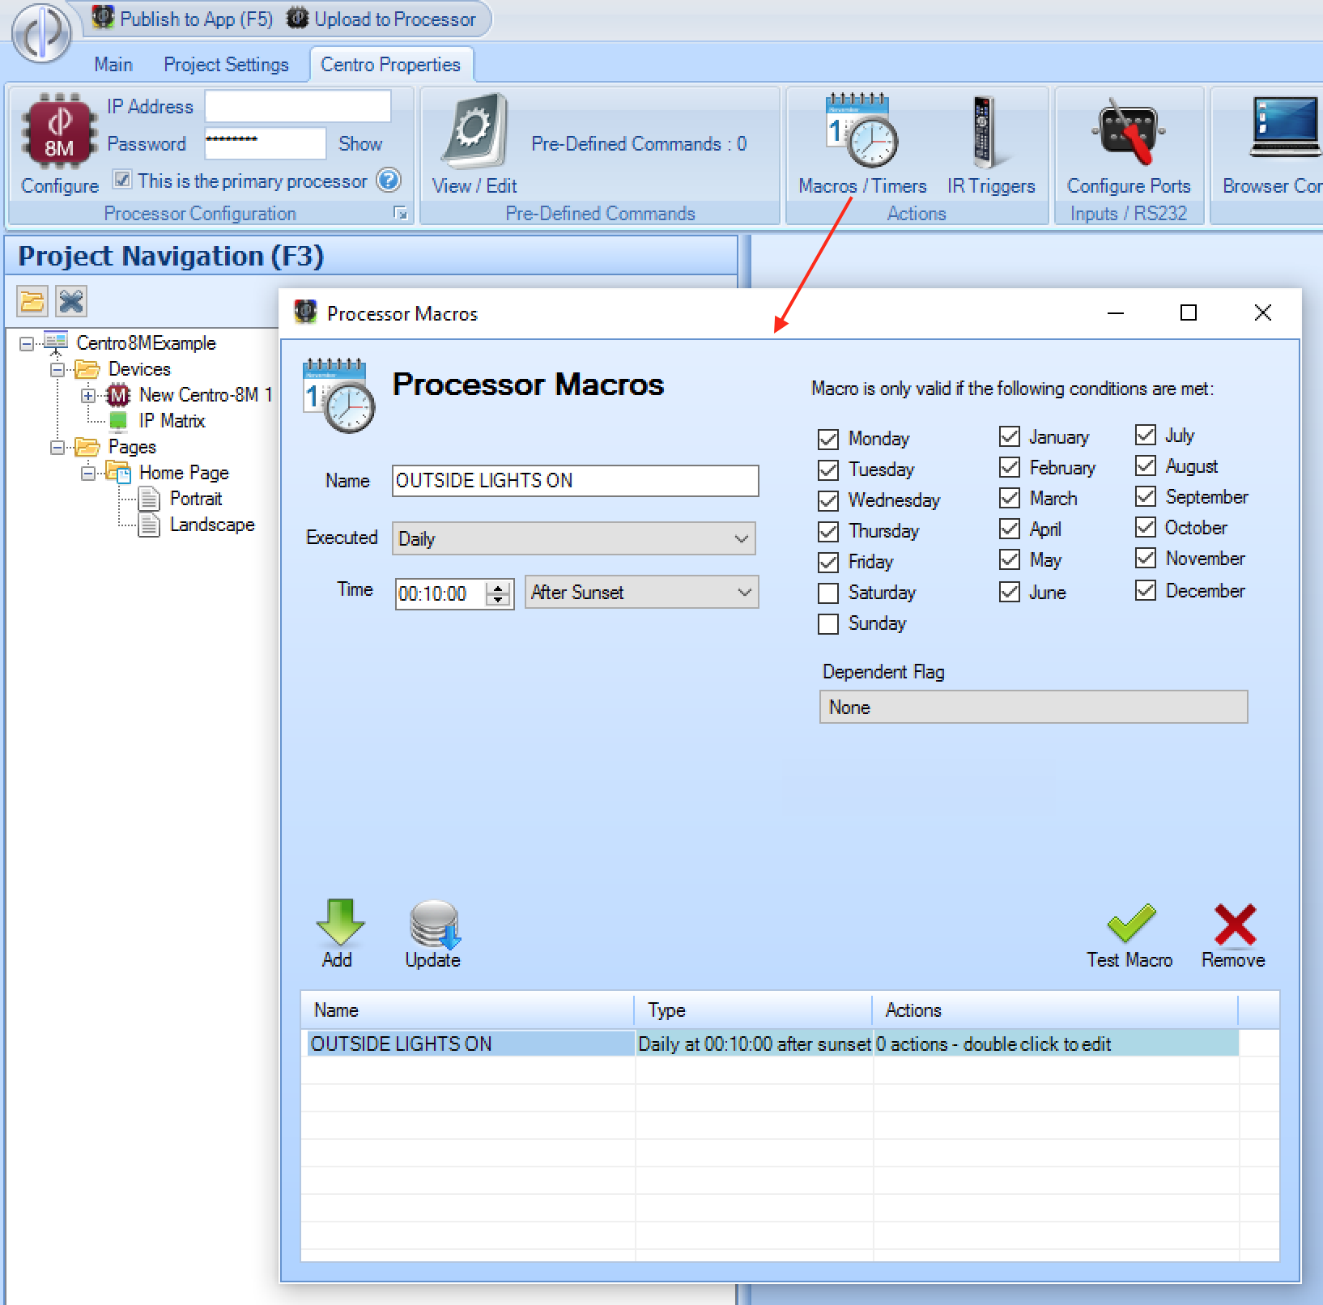The image size is (1323, 1305).
Task: Collapse the Centro8MExample tree node
Action: pos(27,344)
